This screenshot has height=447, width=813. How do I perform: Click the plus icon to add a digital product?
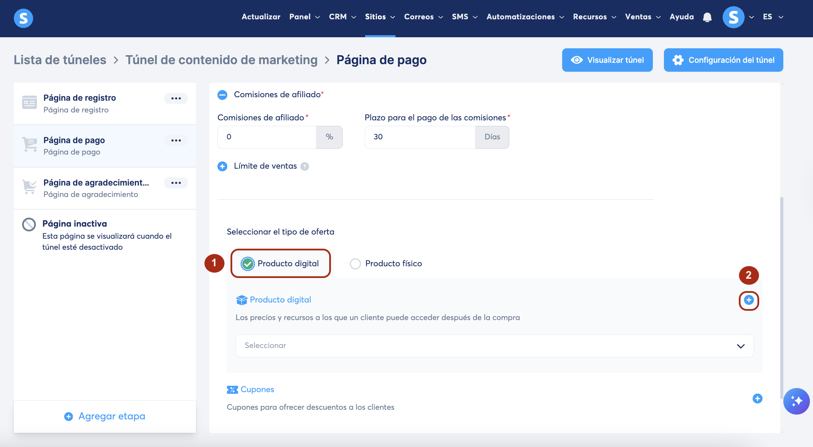coord(748,300)
